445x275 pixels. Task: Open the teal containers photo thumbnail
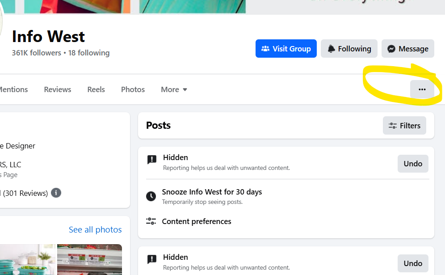[x=27, y=260]
